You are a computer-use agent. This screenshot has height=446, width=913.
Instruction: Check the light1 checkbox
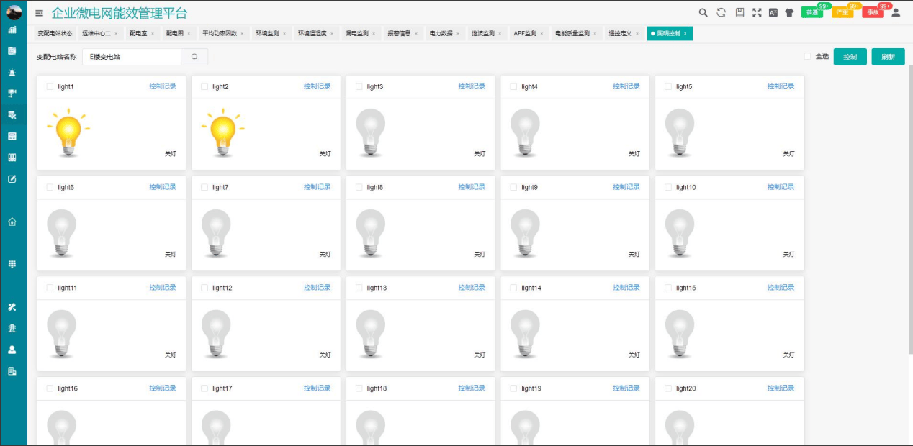pos(50,86)
